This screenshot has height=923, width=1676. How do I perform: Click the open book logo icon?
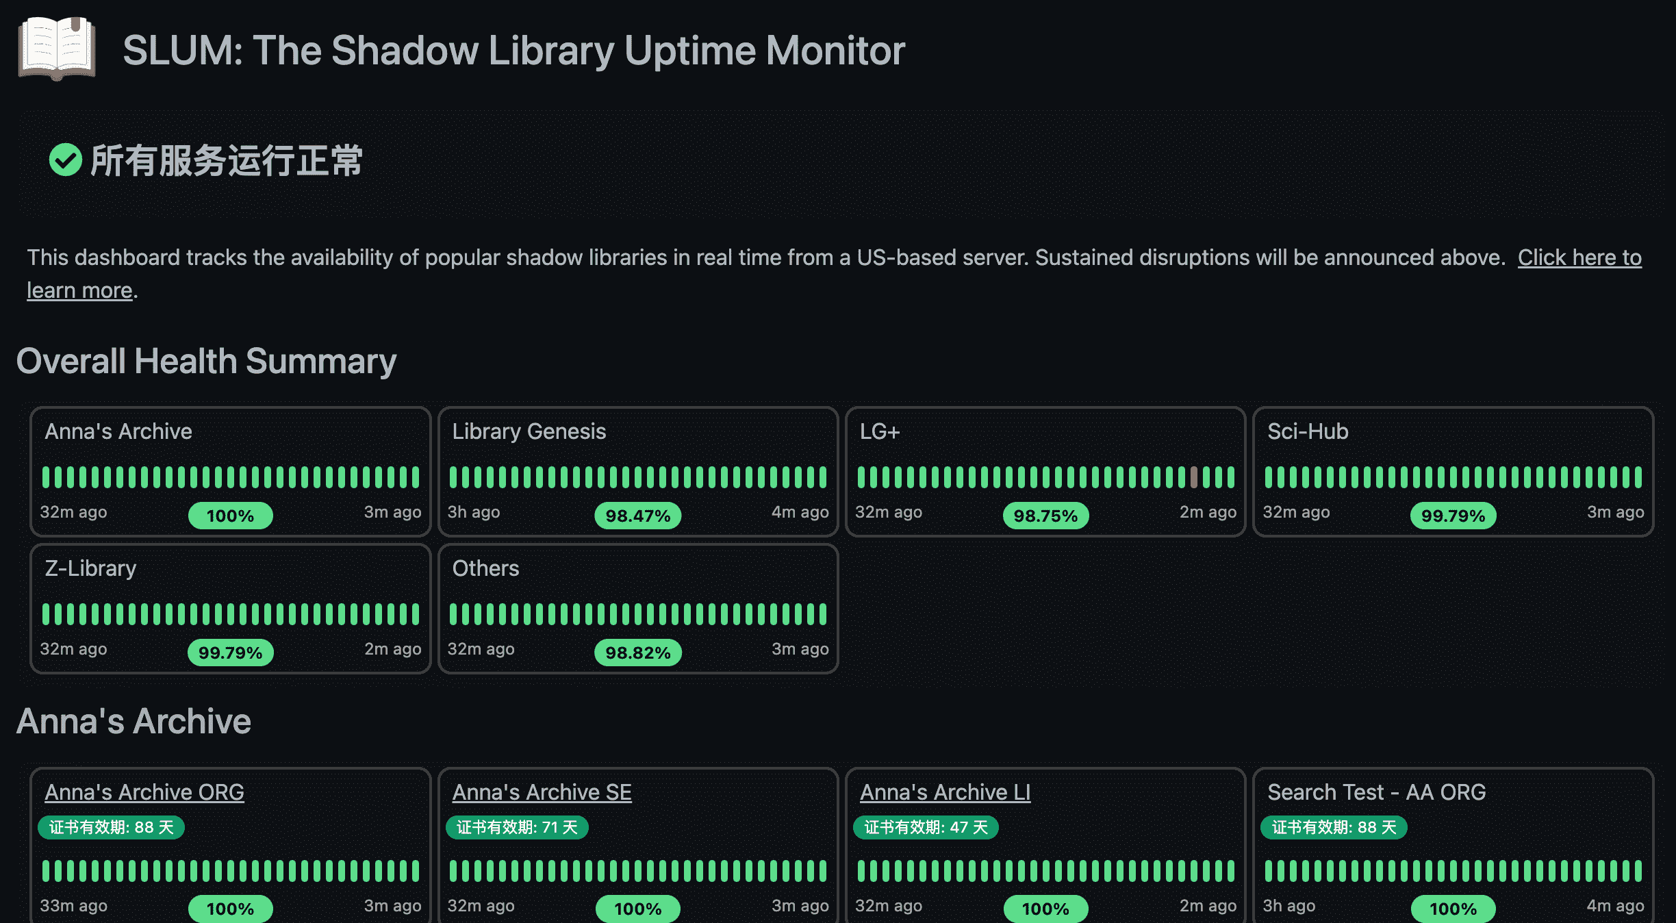[57, 49]
